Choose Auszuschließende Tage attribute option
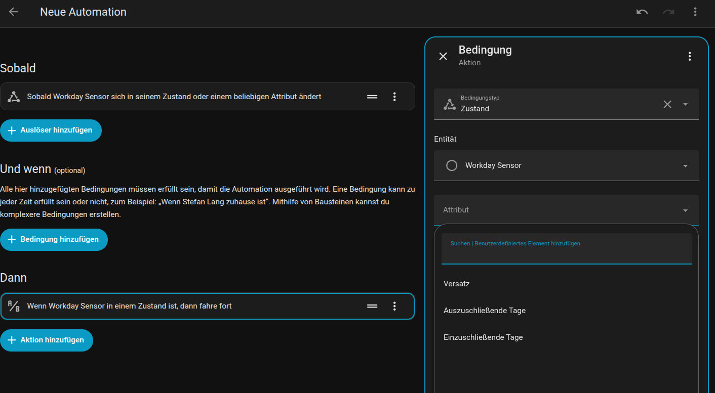 point(485,311)
